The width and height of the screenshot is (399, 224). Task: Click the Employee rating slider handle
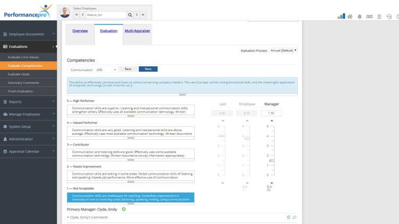tap(247, 138)
